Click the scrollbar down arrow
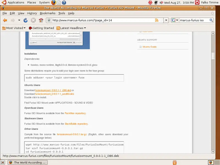The height and width of the screenshot is (165, 220). pyautogui.click(x=213, y=152)
